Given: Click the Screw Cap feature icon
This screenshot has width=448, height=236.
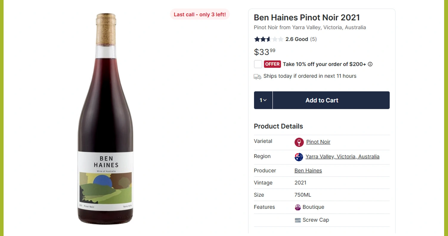Looking at the screenshot, I should click(x=297, y=220).
